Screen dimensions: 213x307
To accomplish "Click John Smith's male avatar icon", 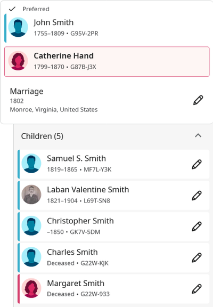I will 18,27.
